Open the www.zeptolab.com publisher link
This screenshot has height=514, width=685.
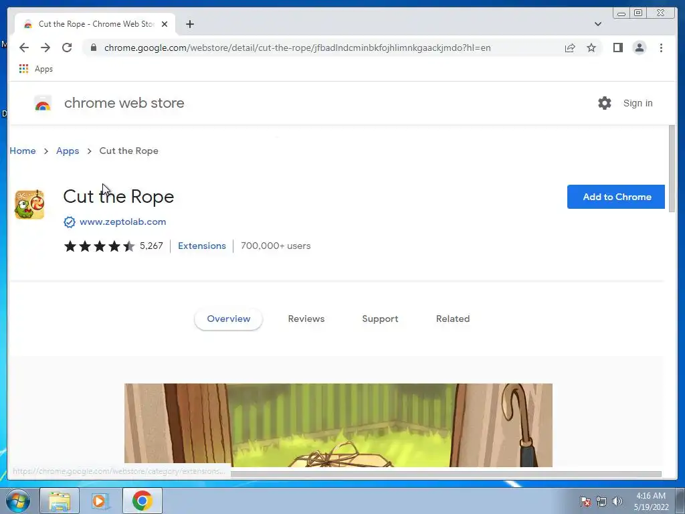pyautogui.click(x=123, y=222)
